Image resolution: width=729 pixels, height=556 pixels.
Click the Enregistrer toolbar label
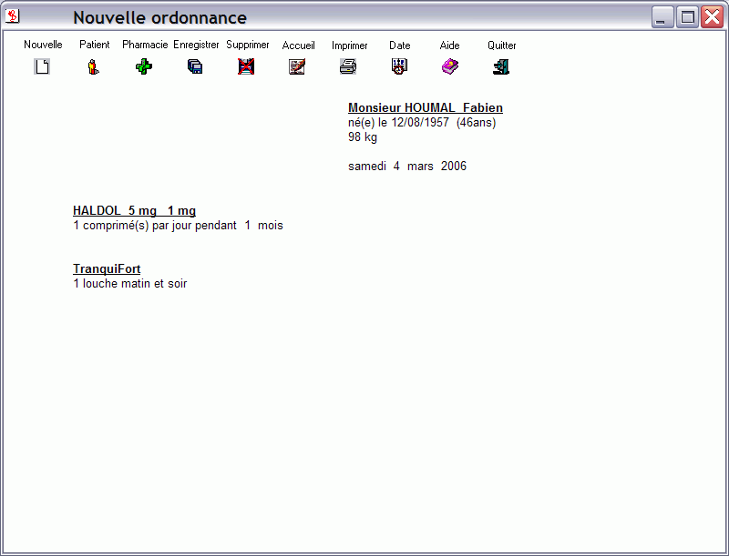point(196,45)
